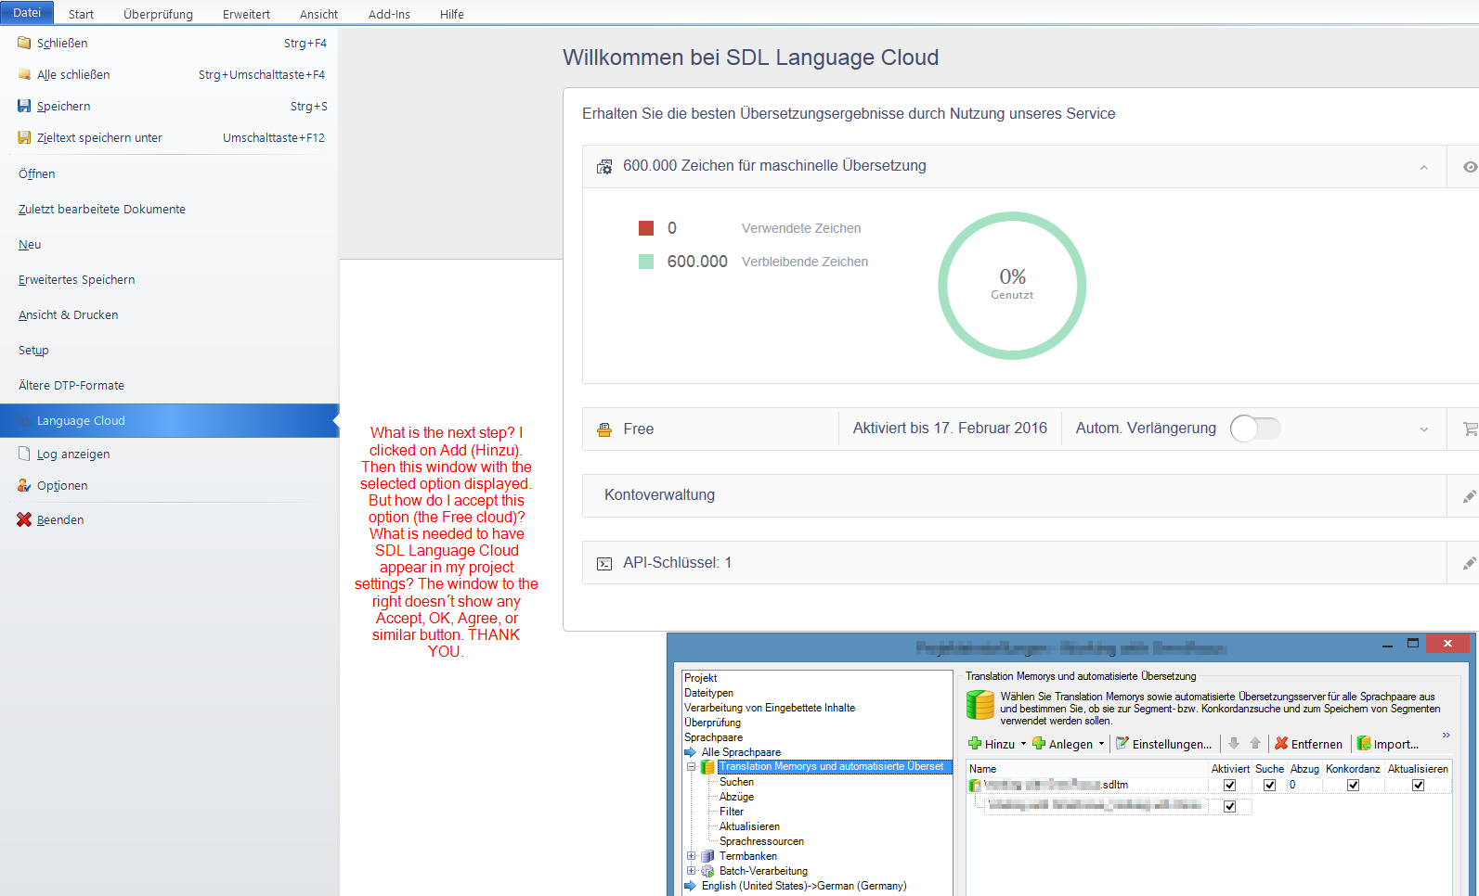The width and height of the screenshot is (1479, 896).
Task: Click the Optionen icon in Datei menu
Action: [x=24, y=486]
